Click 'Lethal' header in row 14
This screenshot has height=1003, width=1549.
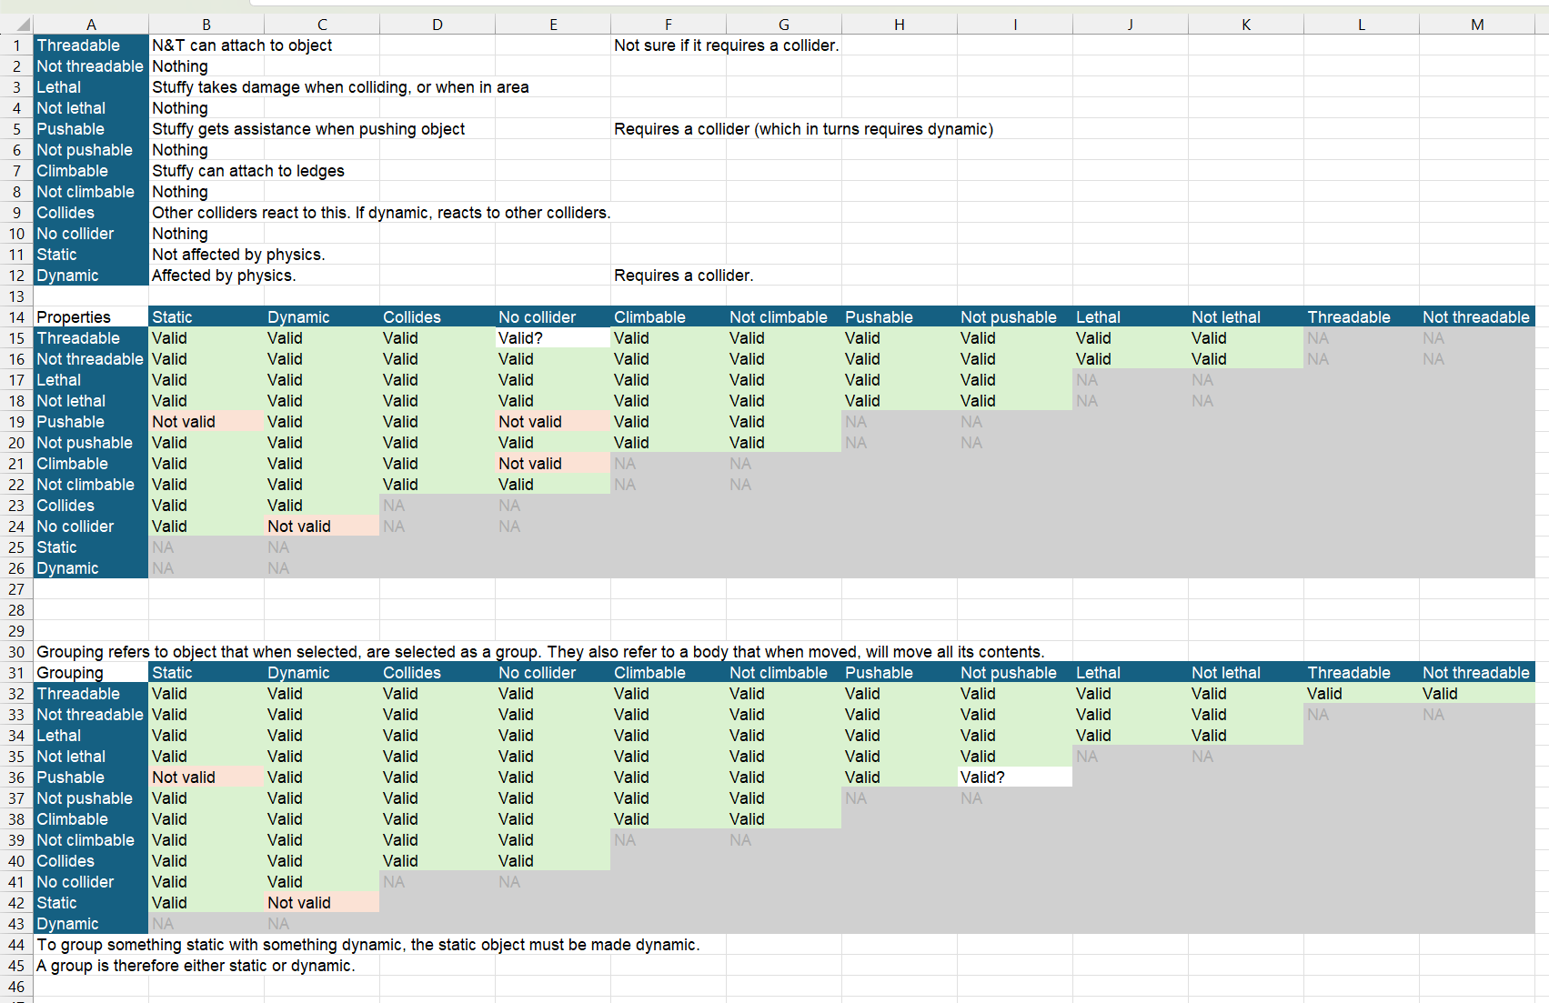pos(1131,317)
